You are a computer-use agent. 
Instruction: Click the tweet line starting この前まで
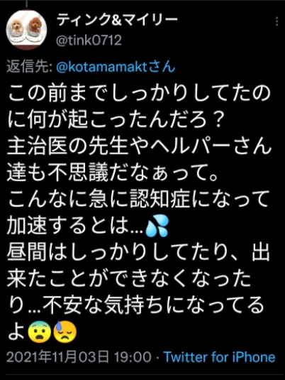pos(139,93)
